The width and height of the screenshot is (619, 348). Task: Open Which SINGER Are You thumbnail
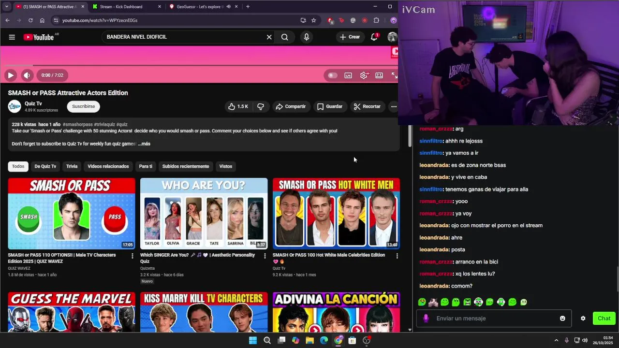(204, 214)
